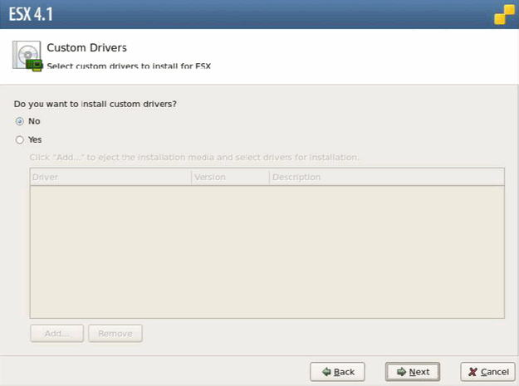Sort list by the Driver column header
This screenshot has width=519, height=386.
point(110,177)
